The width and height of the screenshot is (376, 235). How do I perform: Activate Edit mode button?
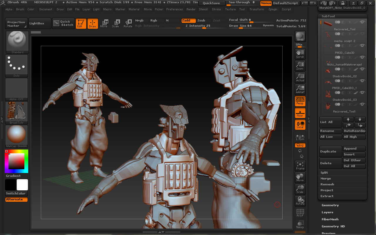[x=81, y=23]
